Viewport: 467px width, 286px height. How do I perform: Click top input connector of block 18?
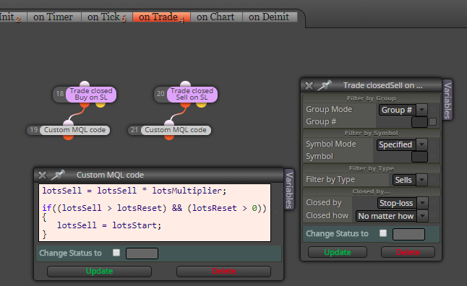(x=85, y=84)
